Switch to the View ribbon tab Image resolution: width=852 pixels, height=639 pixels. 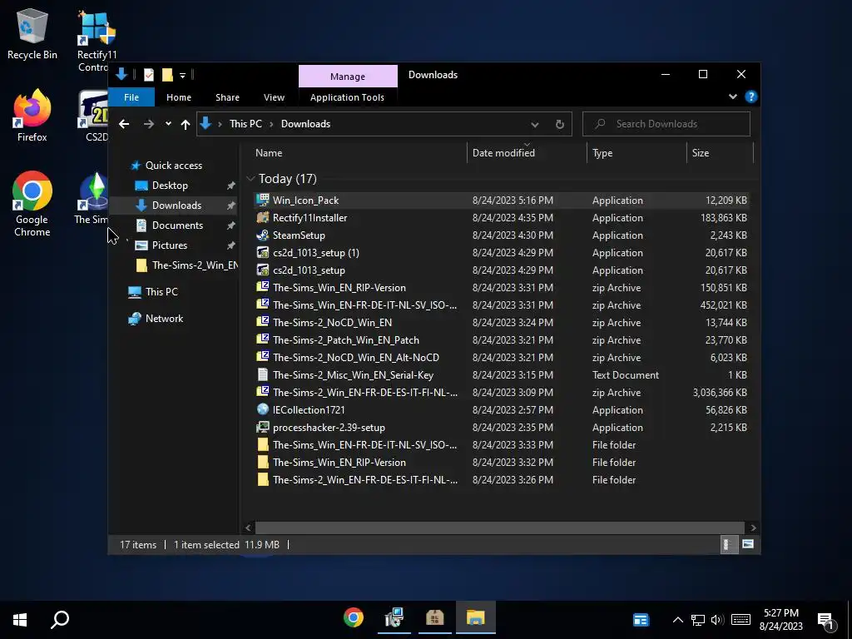point(274,97)
